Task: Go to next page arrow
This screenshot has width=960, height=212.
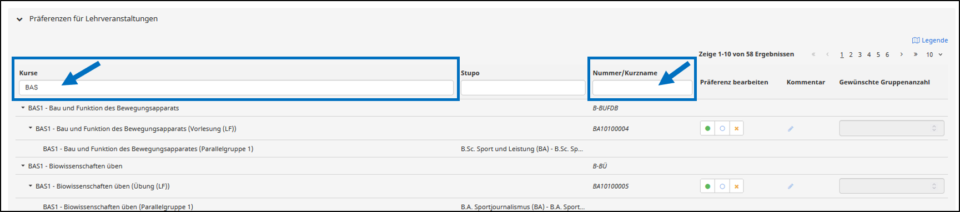Action: tap(901, 54)
